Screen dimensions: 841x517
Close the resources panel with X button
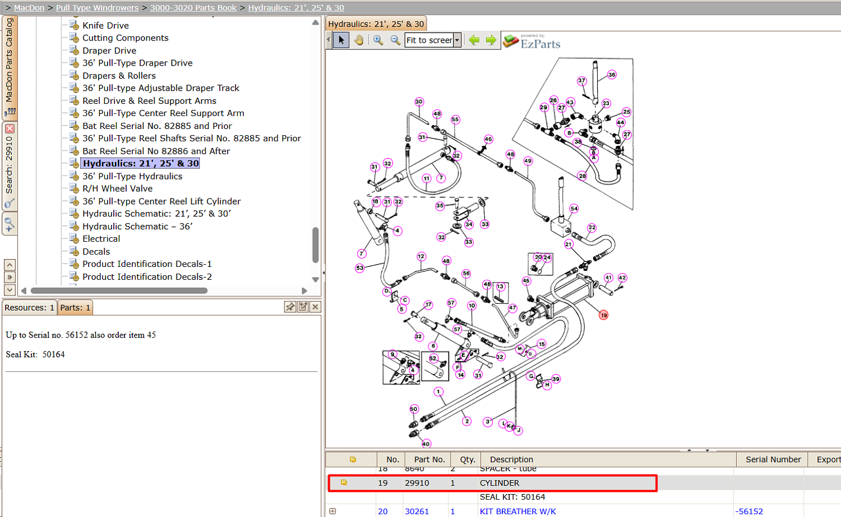[315, 307]
